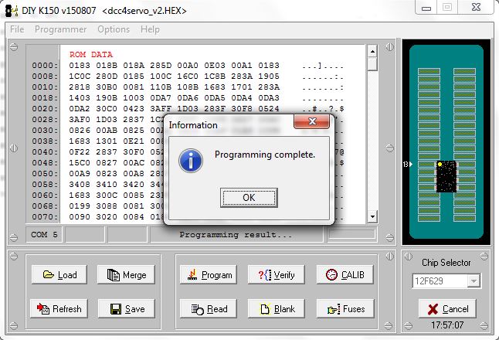Open the Fuses configuration button
This screenshot has width=499, height=340.
[345, 309]
